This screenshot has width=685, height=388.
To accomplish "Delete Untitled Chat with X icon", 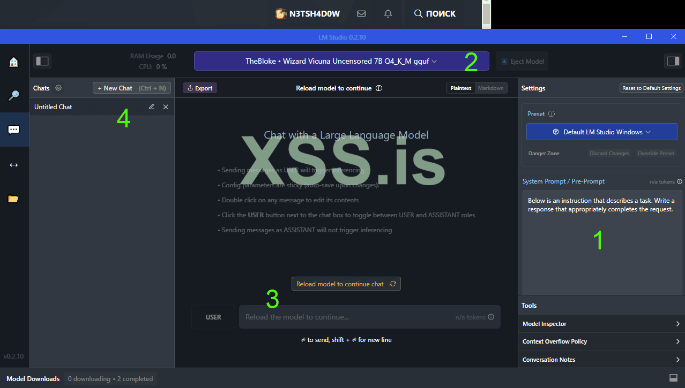I will 166,107.
